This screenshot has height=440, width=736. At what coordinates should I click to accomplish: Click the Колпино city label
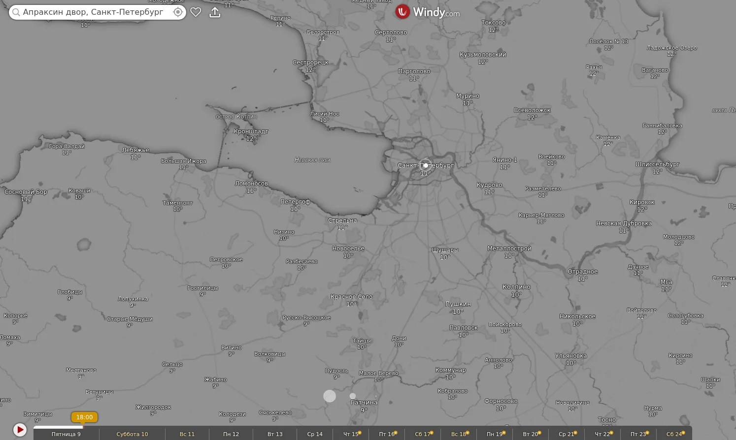[516, 287]
